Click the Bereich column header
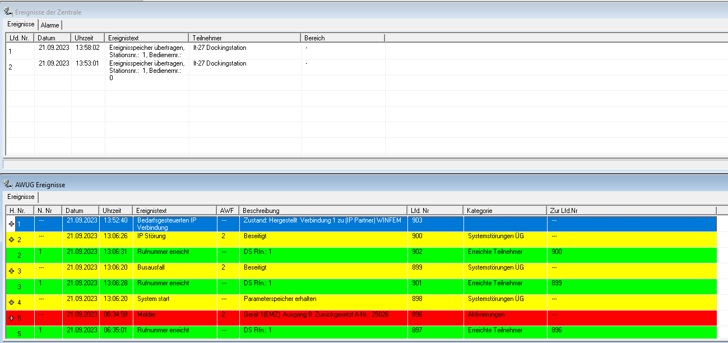Image resolution: width=728 pixels, height=343 pixels. pos(343,38)
